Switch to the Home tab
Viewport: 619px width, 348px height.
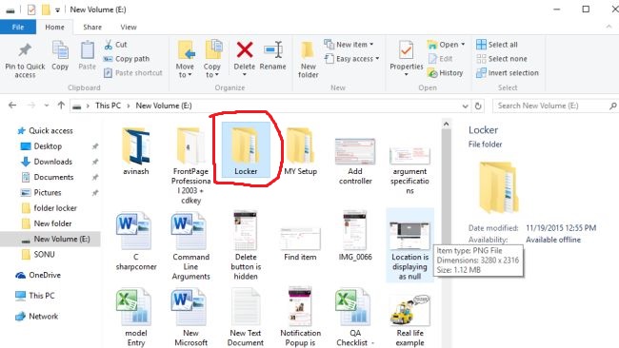[54, 28]
